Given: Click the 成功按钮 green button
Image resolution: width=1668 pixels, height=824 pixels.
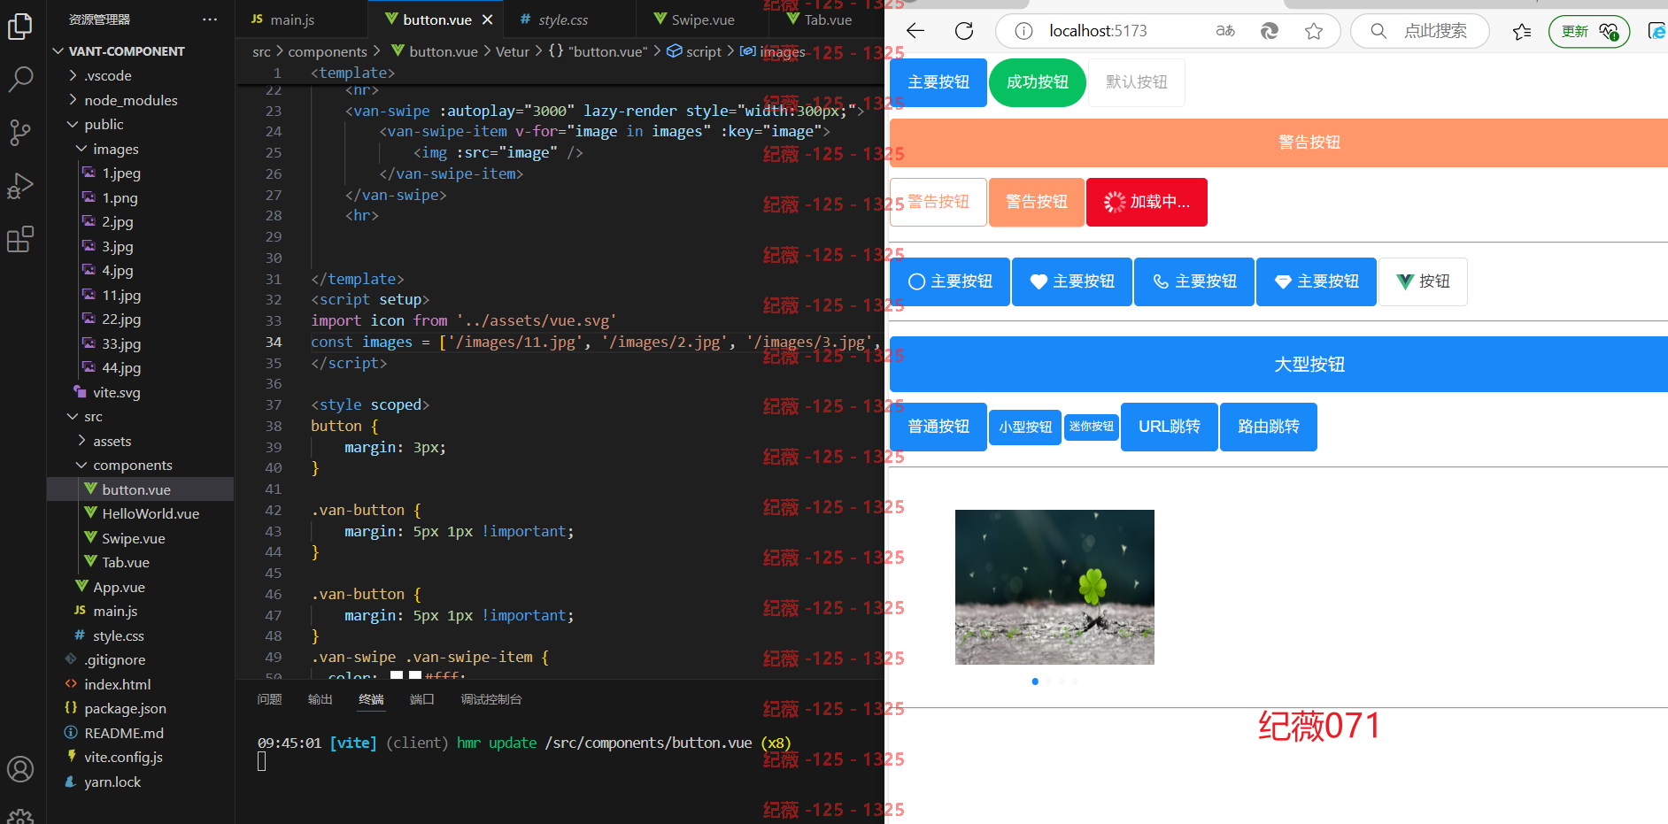Looking at the screenshot, I should (x=1037, y=82).
